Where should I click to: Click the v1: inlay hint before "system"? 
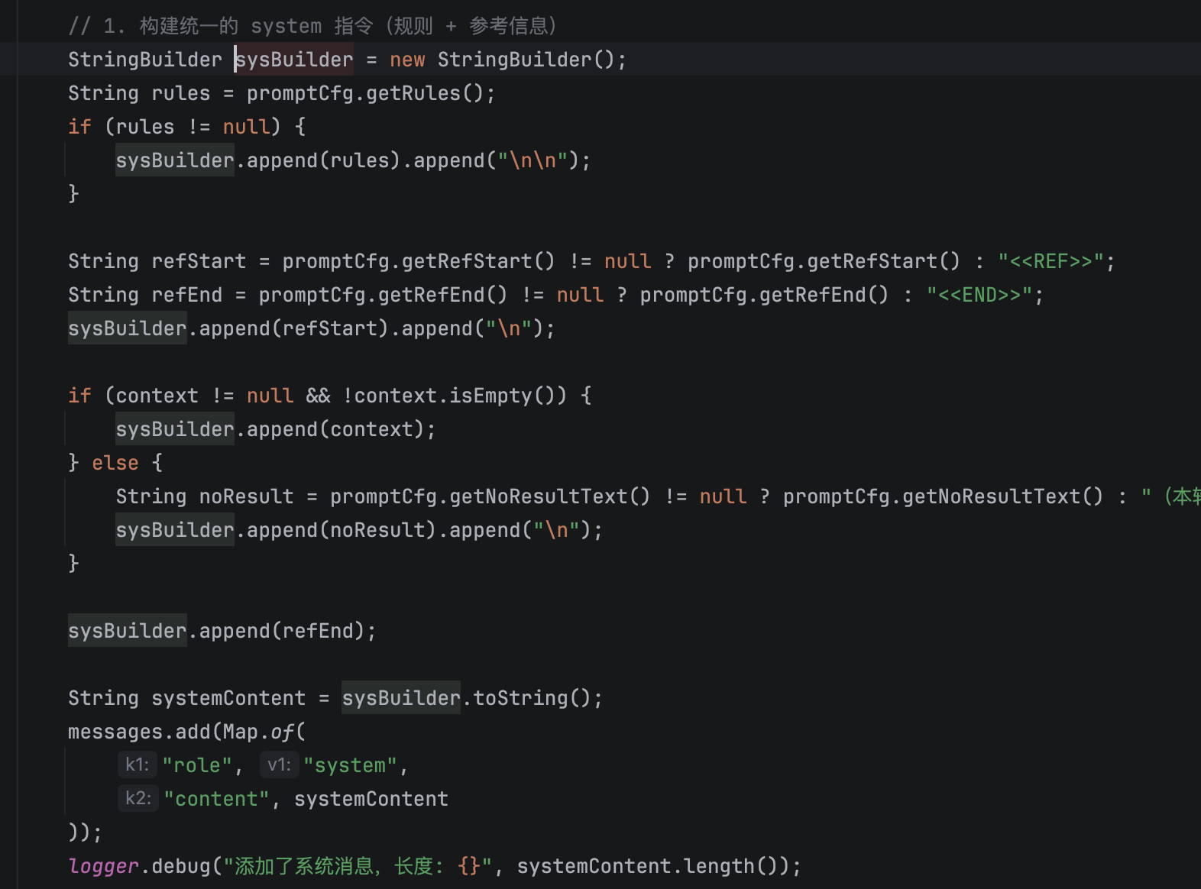coord(279,765)
